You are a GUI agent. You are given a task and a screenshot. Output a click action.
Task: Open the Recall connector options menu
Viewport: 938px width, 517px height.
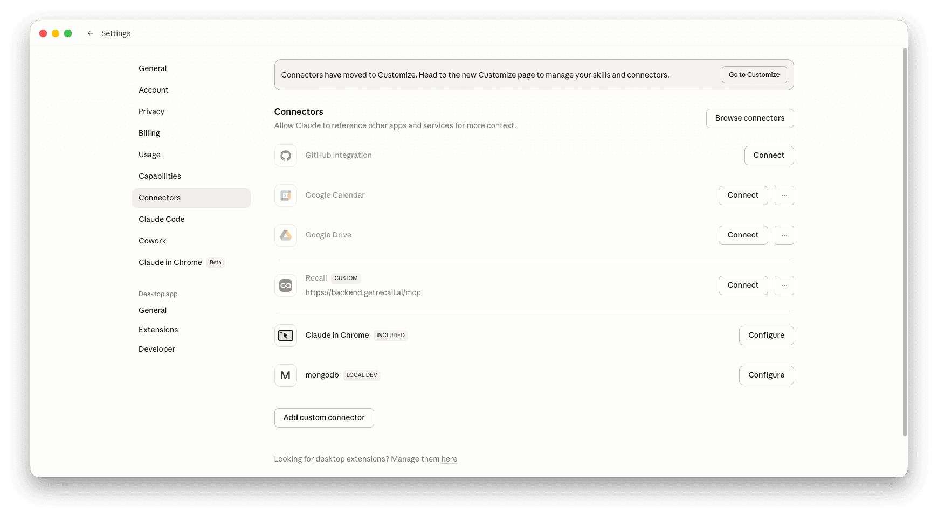click(x=784, y=285)
